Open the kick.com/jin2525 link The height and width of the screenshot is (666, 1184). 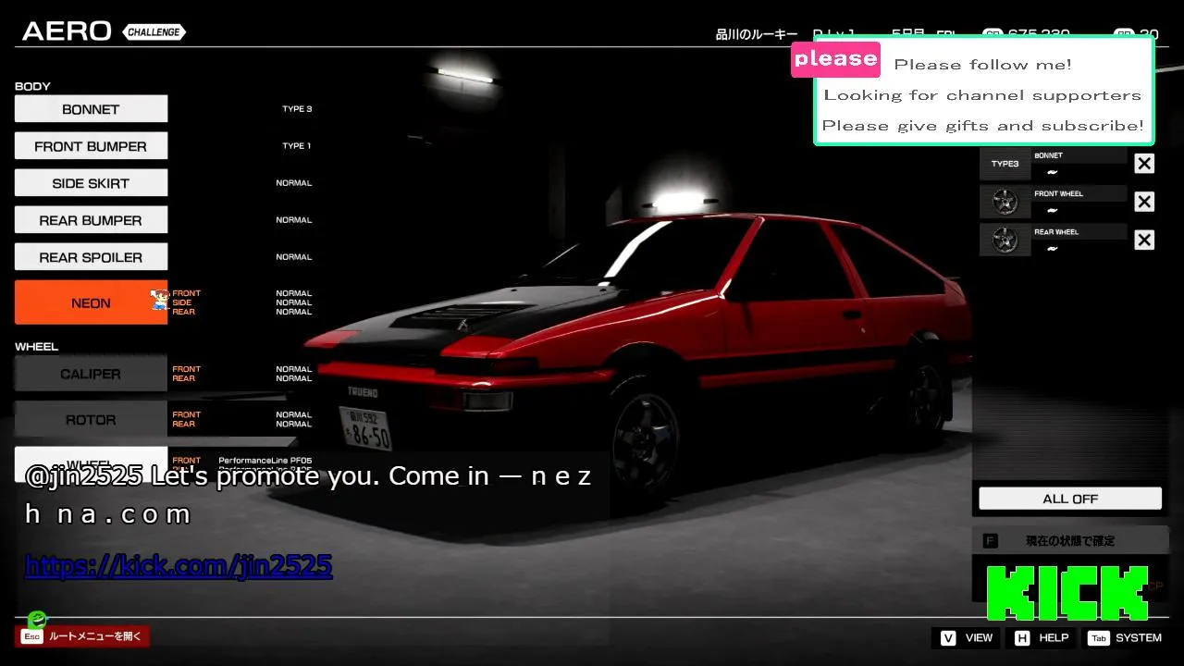[179, 566]
